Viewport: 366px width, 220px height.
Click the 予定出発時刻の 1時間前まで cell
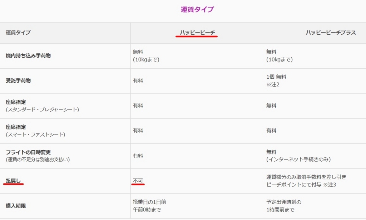click(284, 206)
